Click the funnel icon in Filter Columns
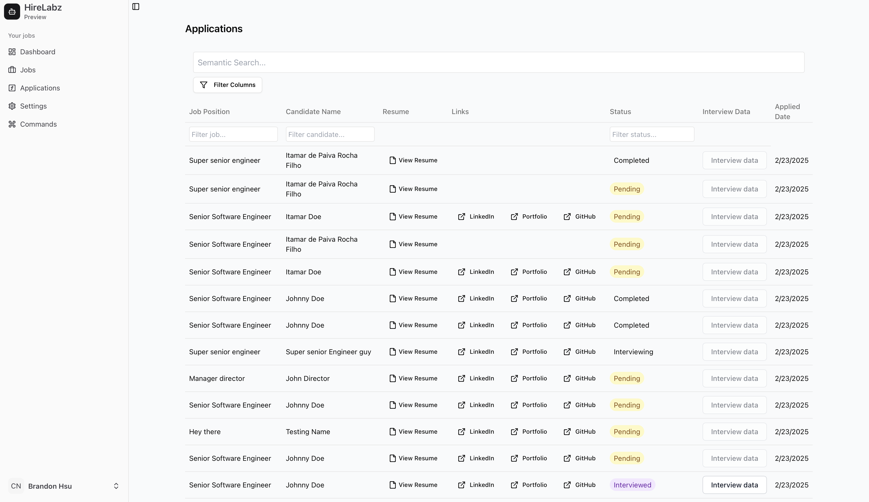869x502 pixels. click(x=204, y=85)
